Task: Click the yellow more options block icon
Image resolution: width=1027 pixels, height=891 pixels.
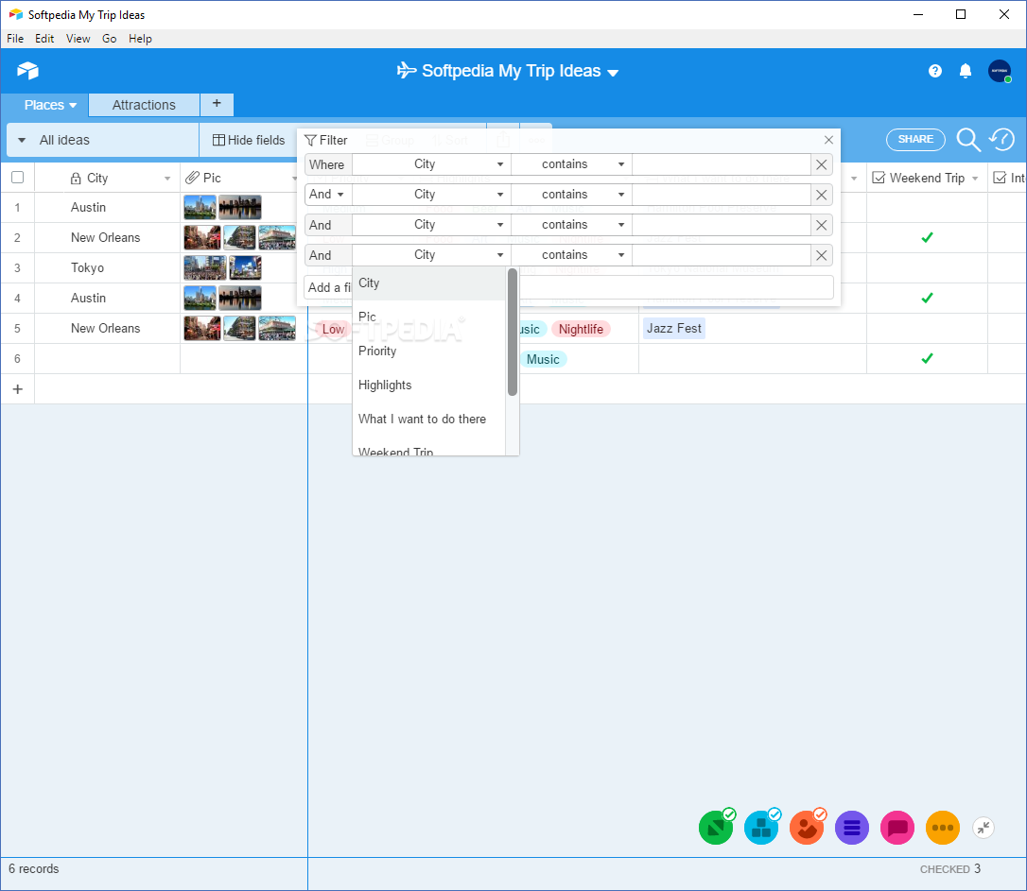Action: [x=943, y=828]
